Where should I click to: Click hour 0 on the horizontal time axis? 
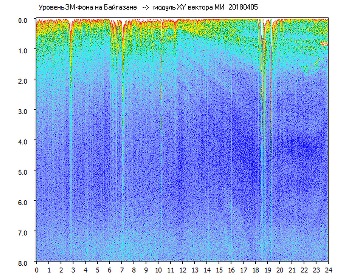click(37, 270)
